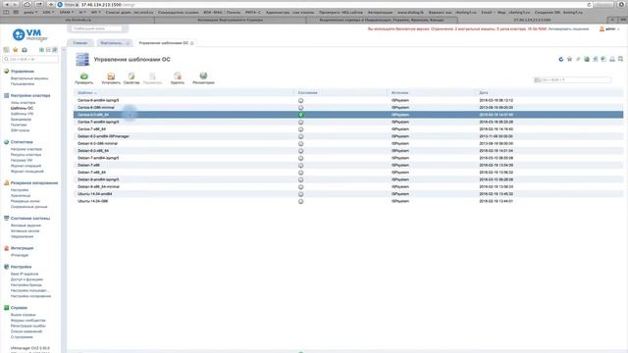The image size is (628, 353).
Task: Open the admin user dropdown
Action: (610, 29)
